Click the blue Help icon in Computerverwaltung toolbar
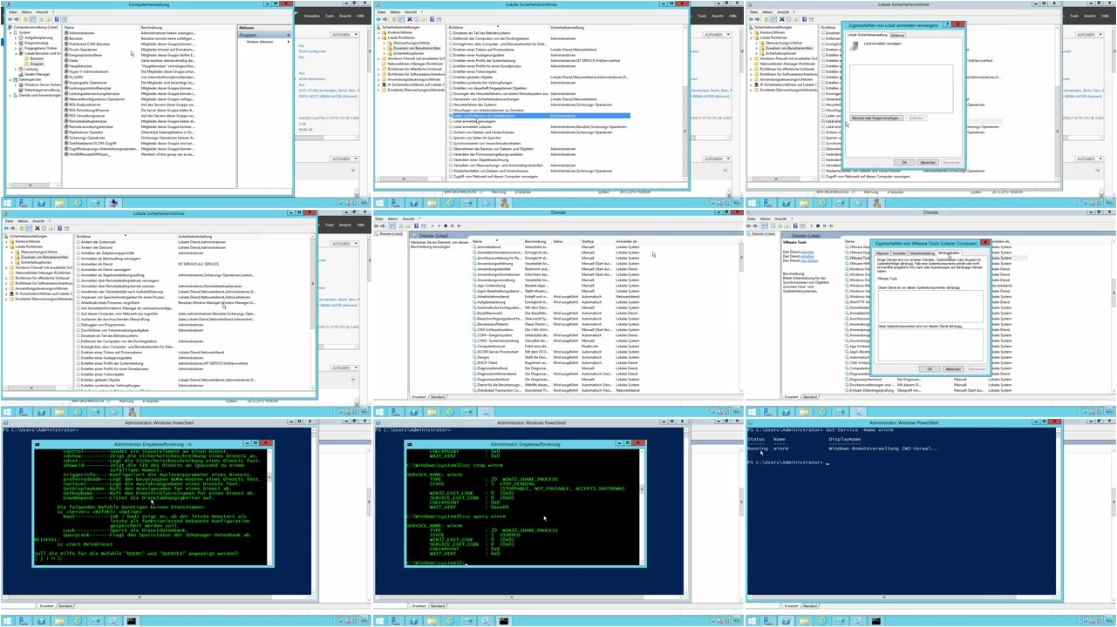Screen dimensions: 1117x627 (x=57, y=19)
